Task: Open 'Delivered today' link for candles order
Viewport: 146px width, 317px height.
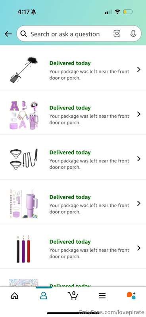Action: pos(70,242)
